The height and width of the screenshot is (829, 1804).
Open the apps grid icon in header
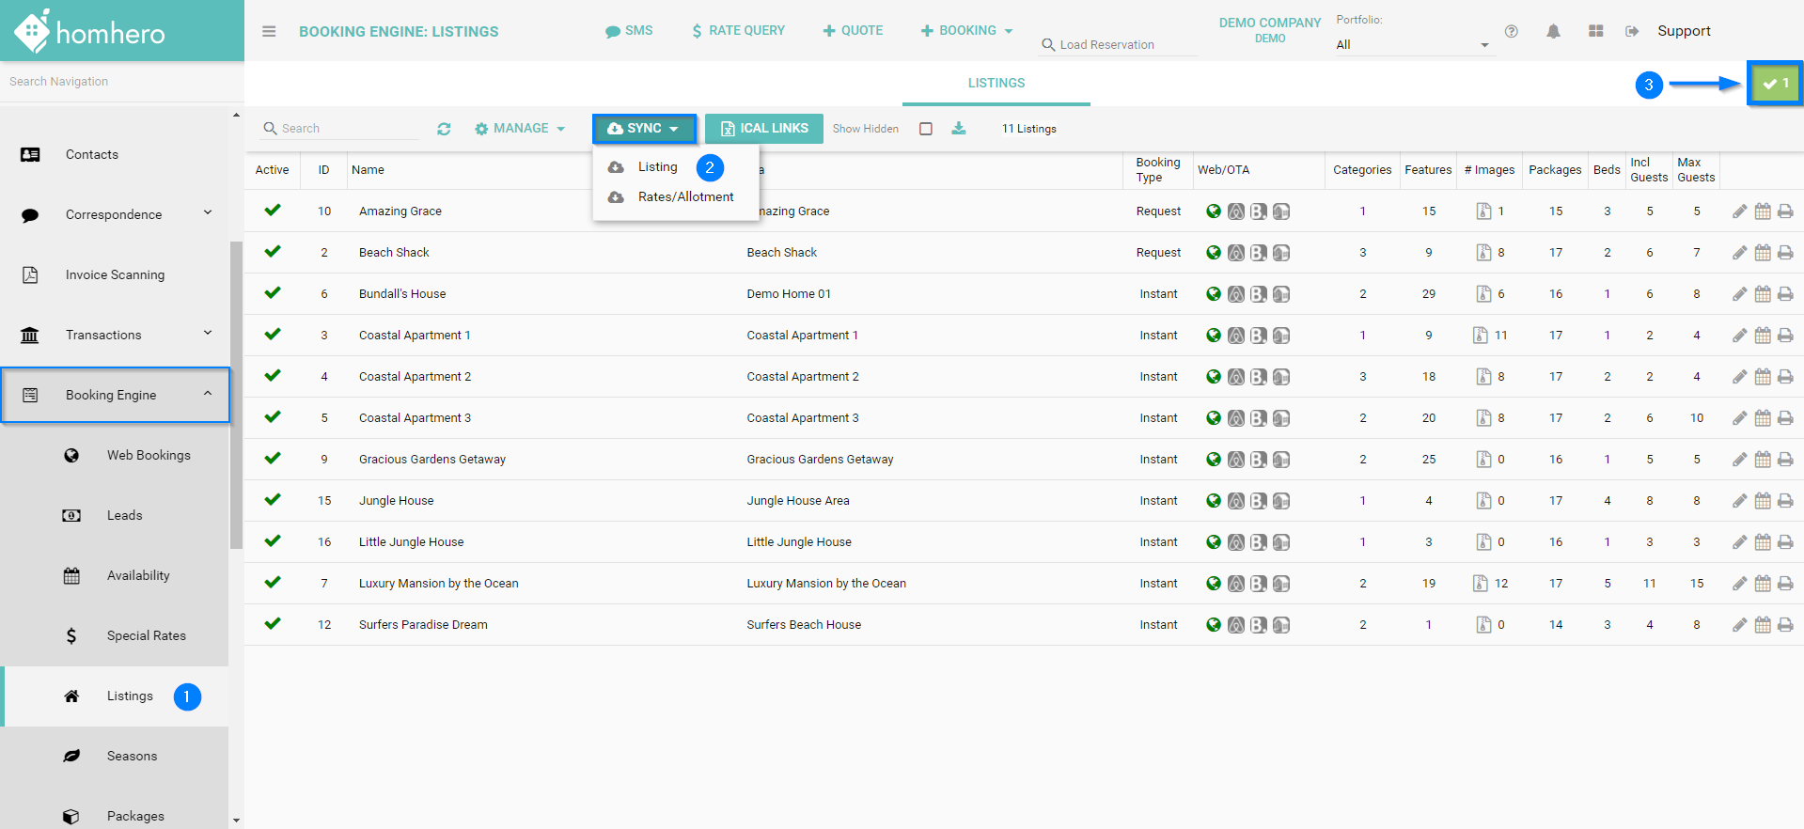pos(1595,31)
